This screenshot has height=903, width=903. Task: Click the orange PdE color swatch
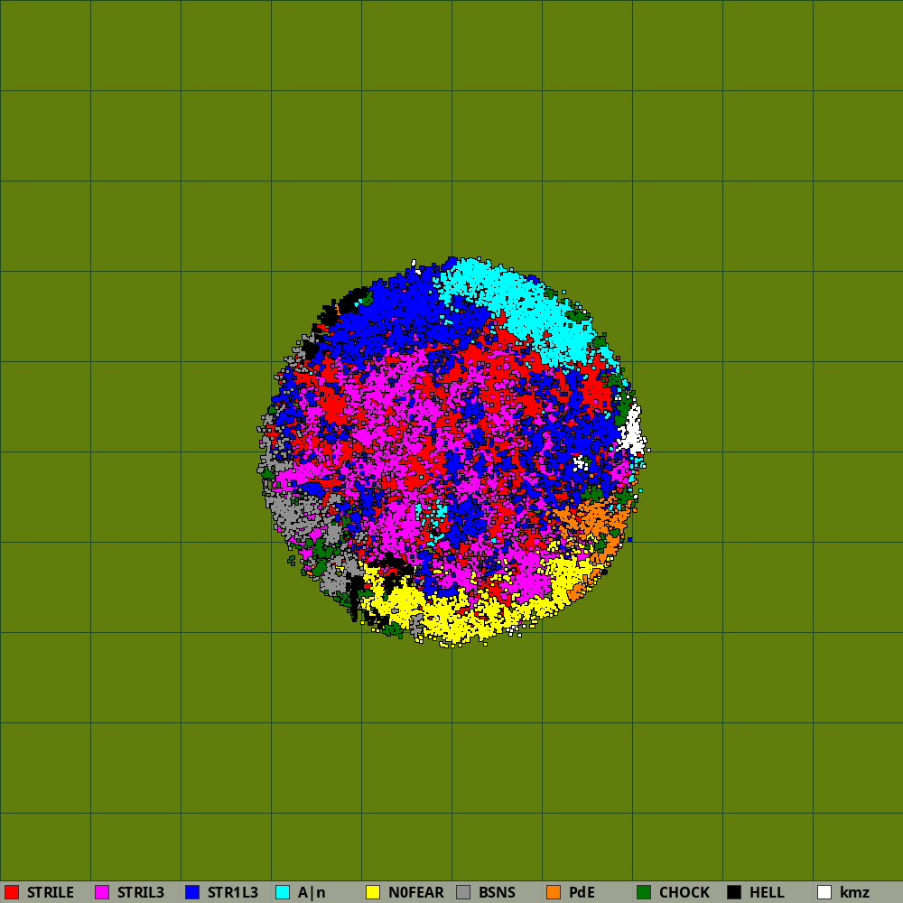coord(554,892)
